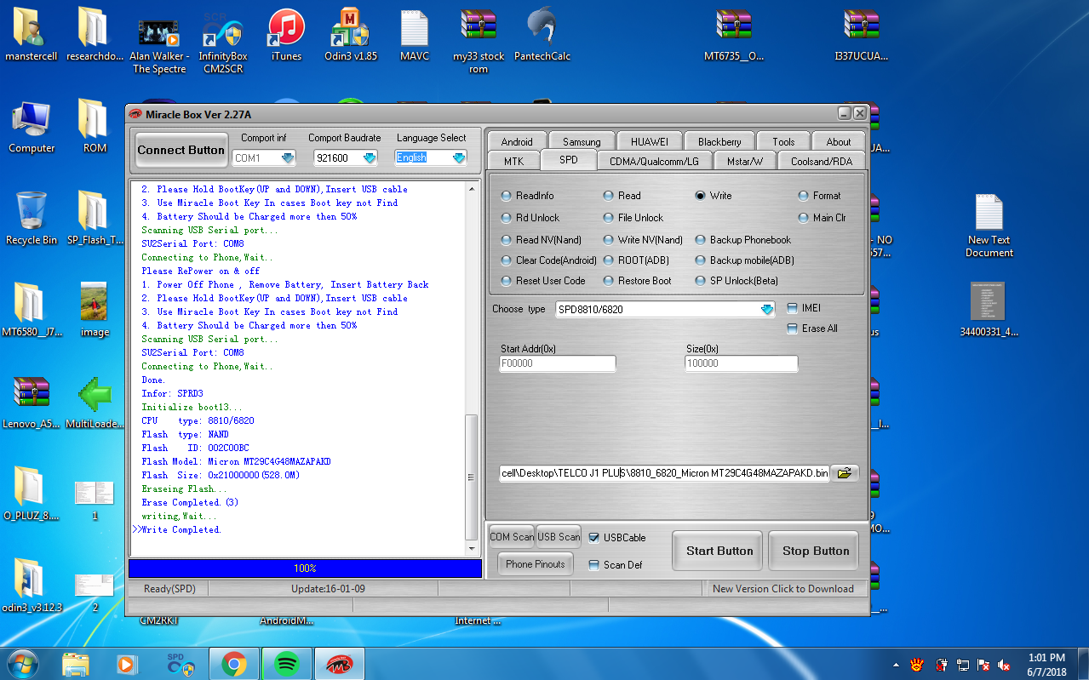Switch to the CDMA/Qualcomm/LG tab

tap(654, 160)
